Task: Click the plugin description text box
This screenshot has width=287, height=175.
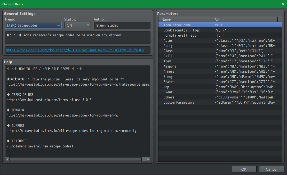Action: click(77, 38)
